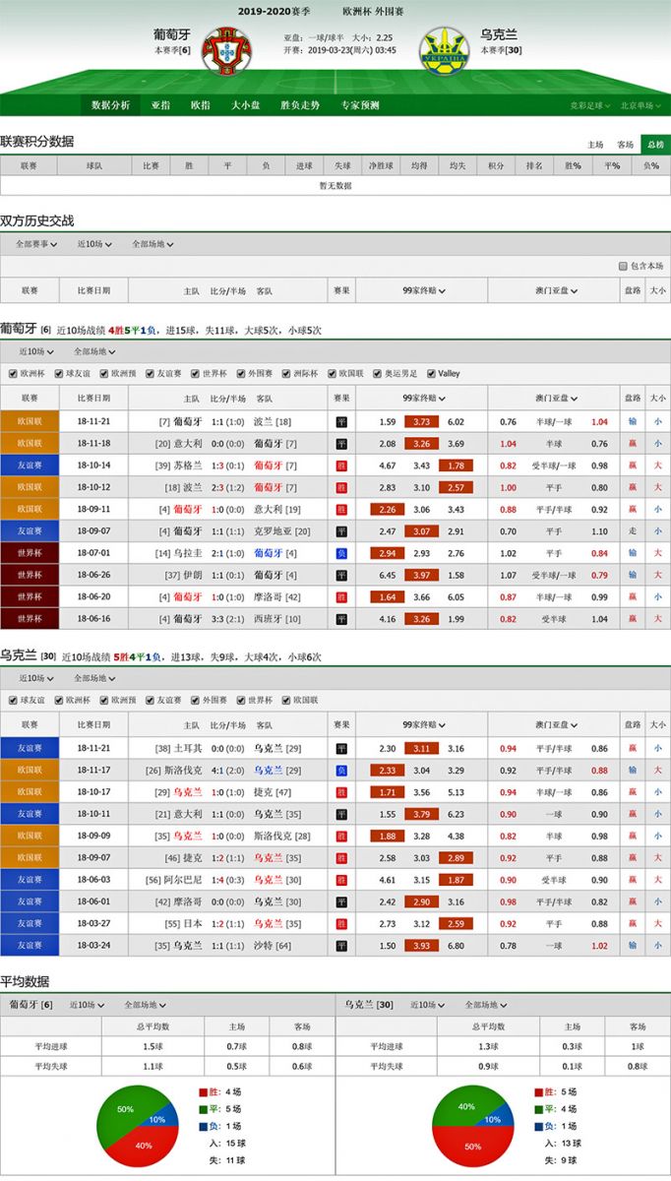Click 阿尔巴尼亚 team link in 18-06-03 row
671x1181 pixels.
click(183, 880)
